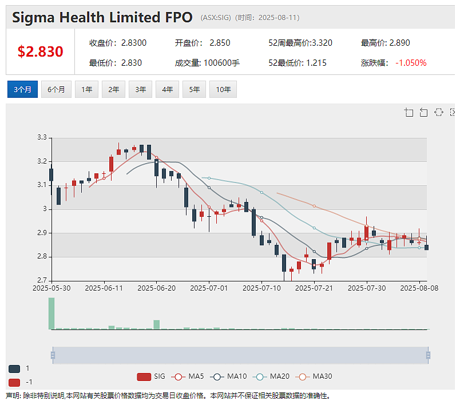This screenshot has height=405, width=460.
Task: Click the large first volume bar
Action: [x=51, y=313]
